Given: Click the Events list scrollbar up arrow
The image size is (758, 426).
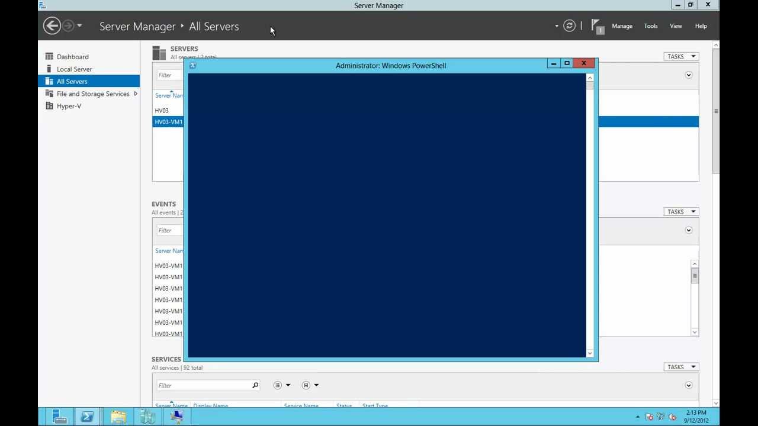Looking at the screenshot, I should tap(695, 264).
